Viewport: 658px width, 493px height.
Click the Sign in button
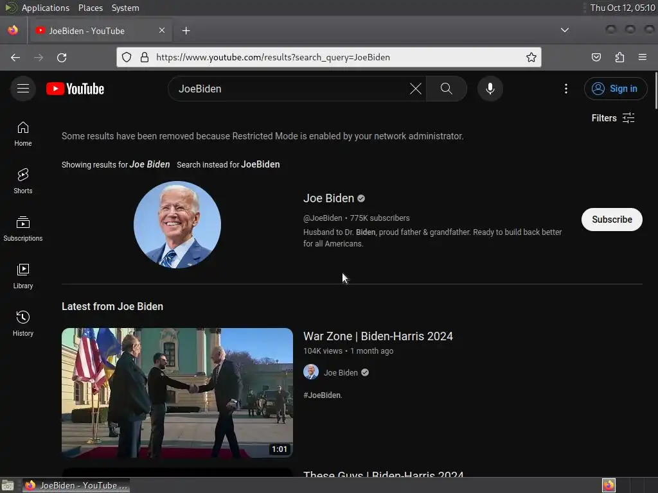point(615,89)
